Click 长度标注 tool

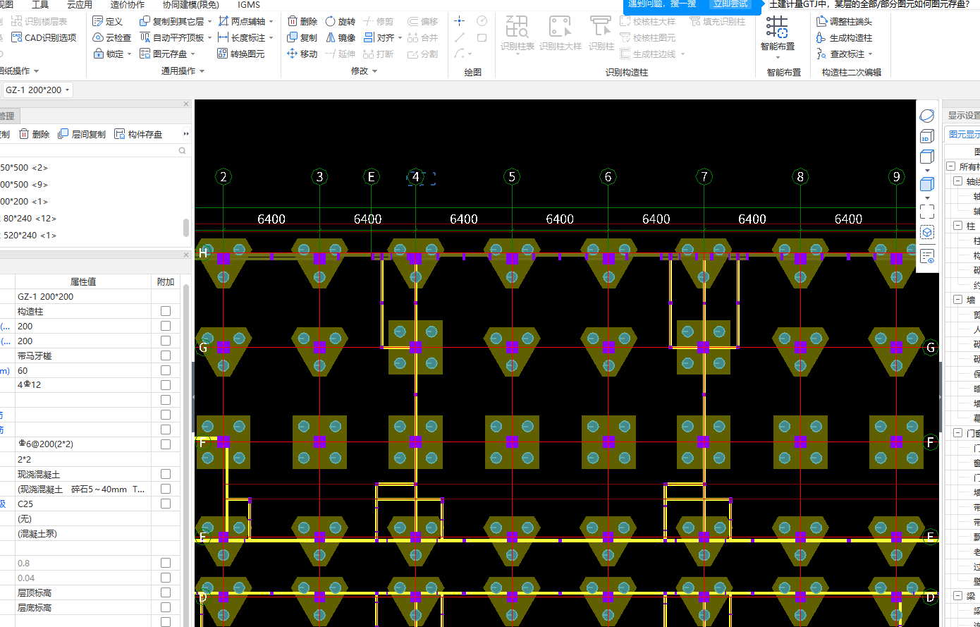tap(242, 38)
